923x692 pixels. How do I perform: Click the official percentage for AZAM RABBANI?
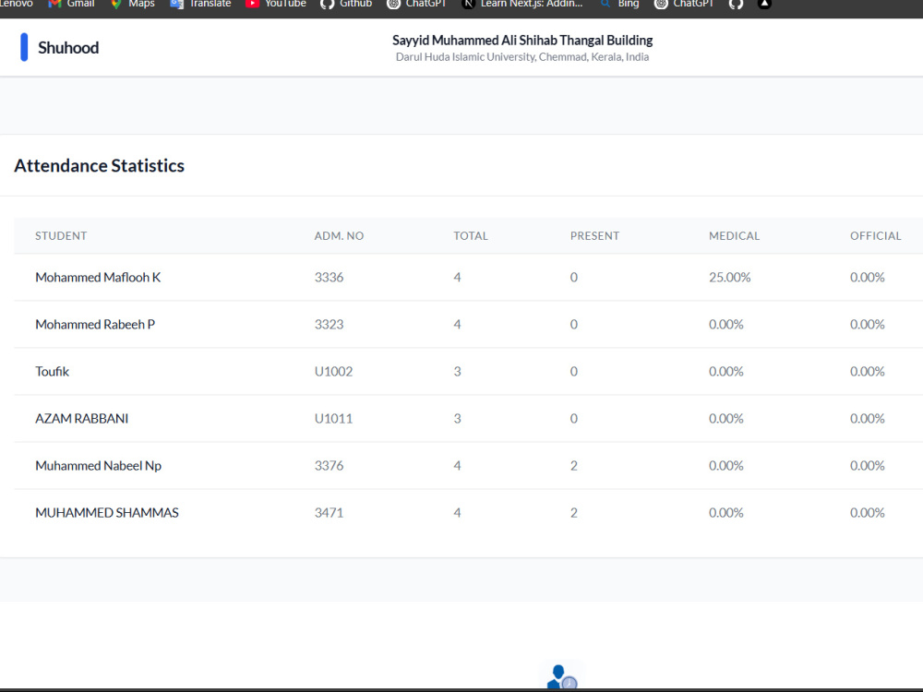[867, 418]
